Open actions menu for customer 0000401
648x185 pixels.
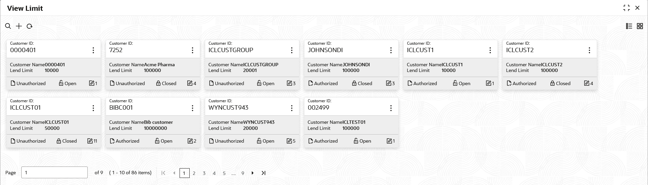93,50
